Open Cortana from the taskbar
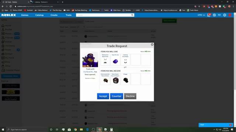 click(51, 129)
